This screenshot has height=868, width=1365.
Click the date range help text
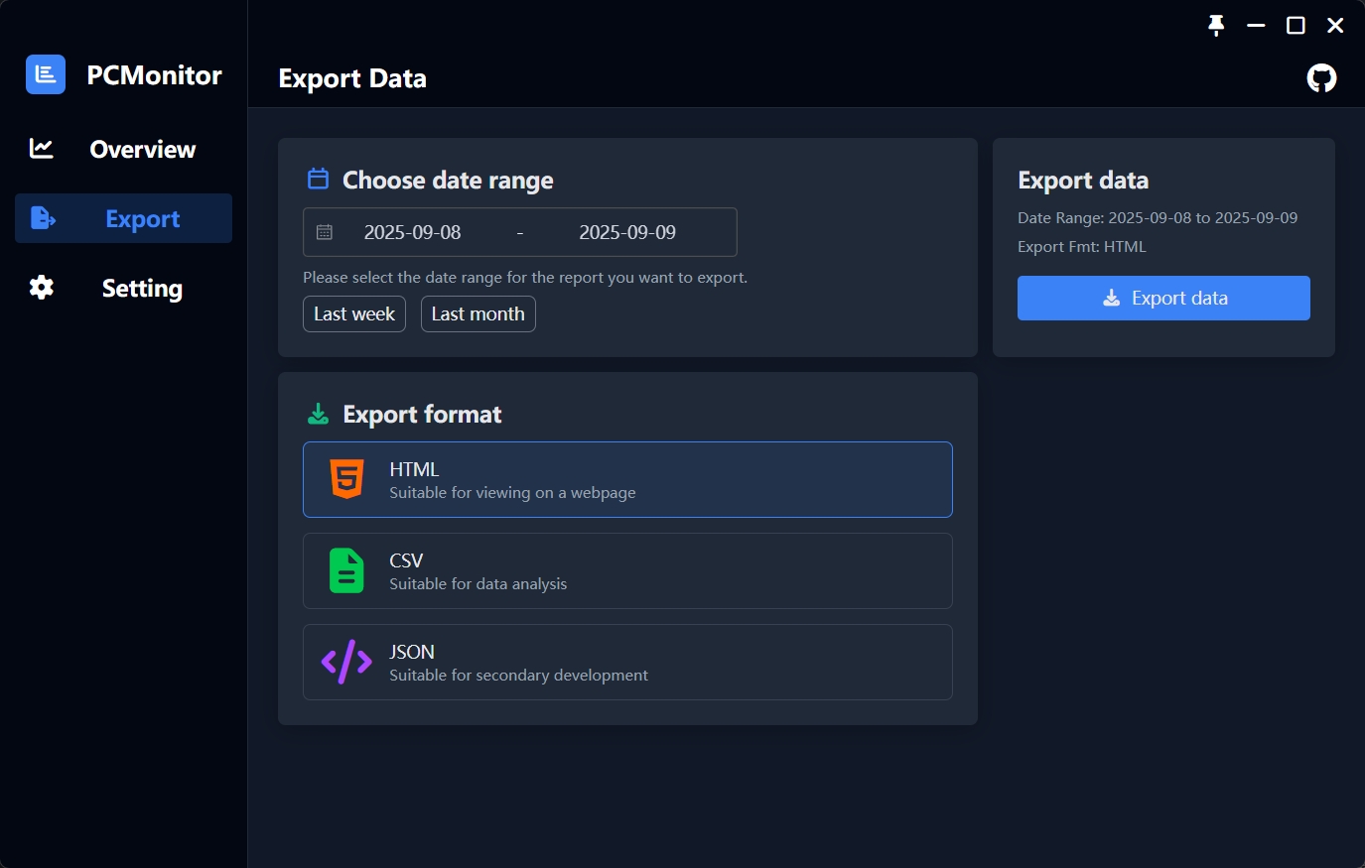click(525, 277)
